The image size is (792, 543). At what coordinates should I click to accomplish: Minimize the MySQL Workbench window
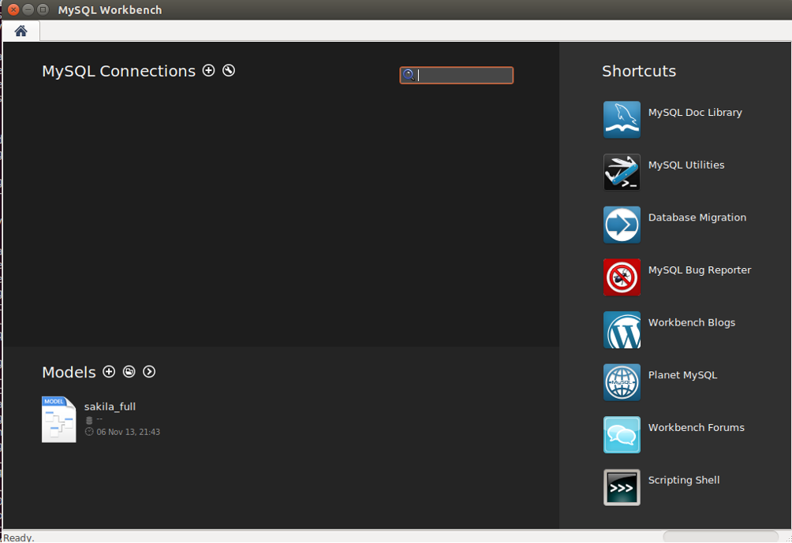pos(28,9)
